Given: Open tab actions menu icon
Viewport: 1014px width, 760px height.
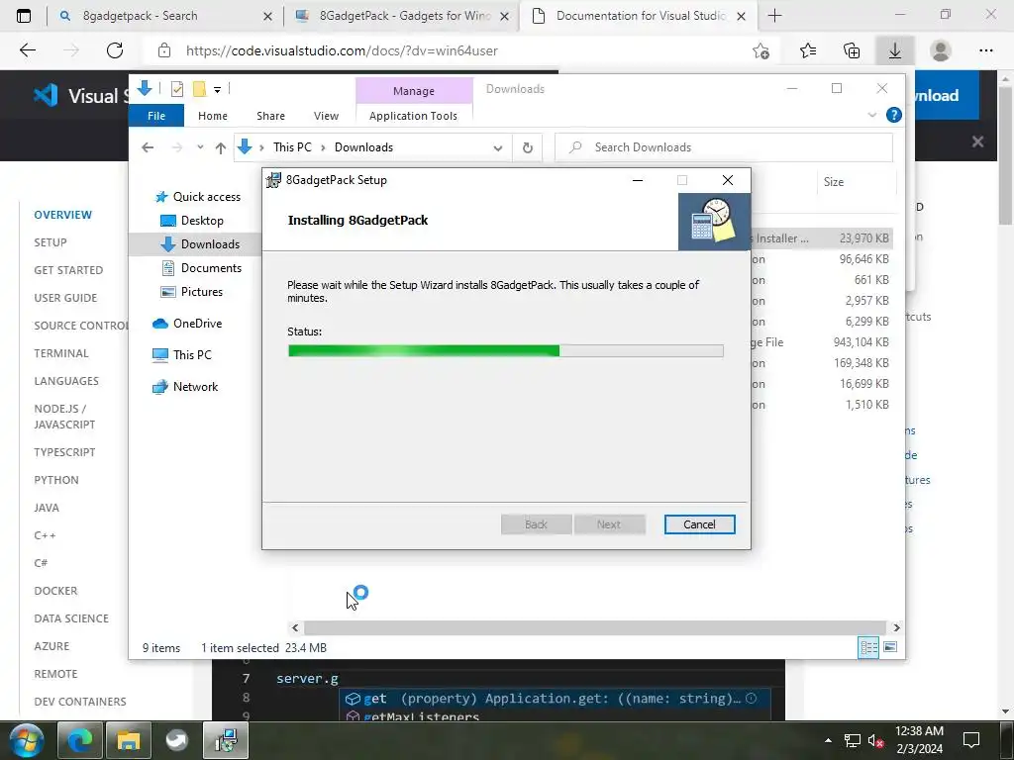Looking at the screenshot, I should (24, 16).
